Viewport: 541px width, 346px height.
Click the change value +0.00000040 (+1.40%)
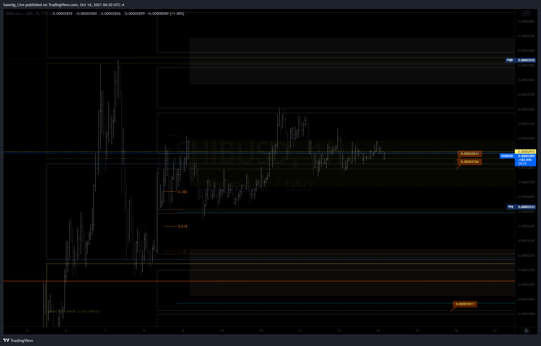[165, 13]
